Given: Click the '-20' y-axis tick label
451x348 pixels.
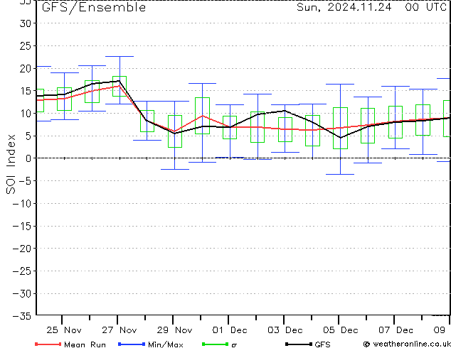Looking at the screenshot, I should pos(22,249).
